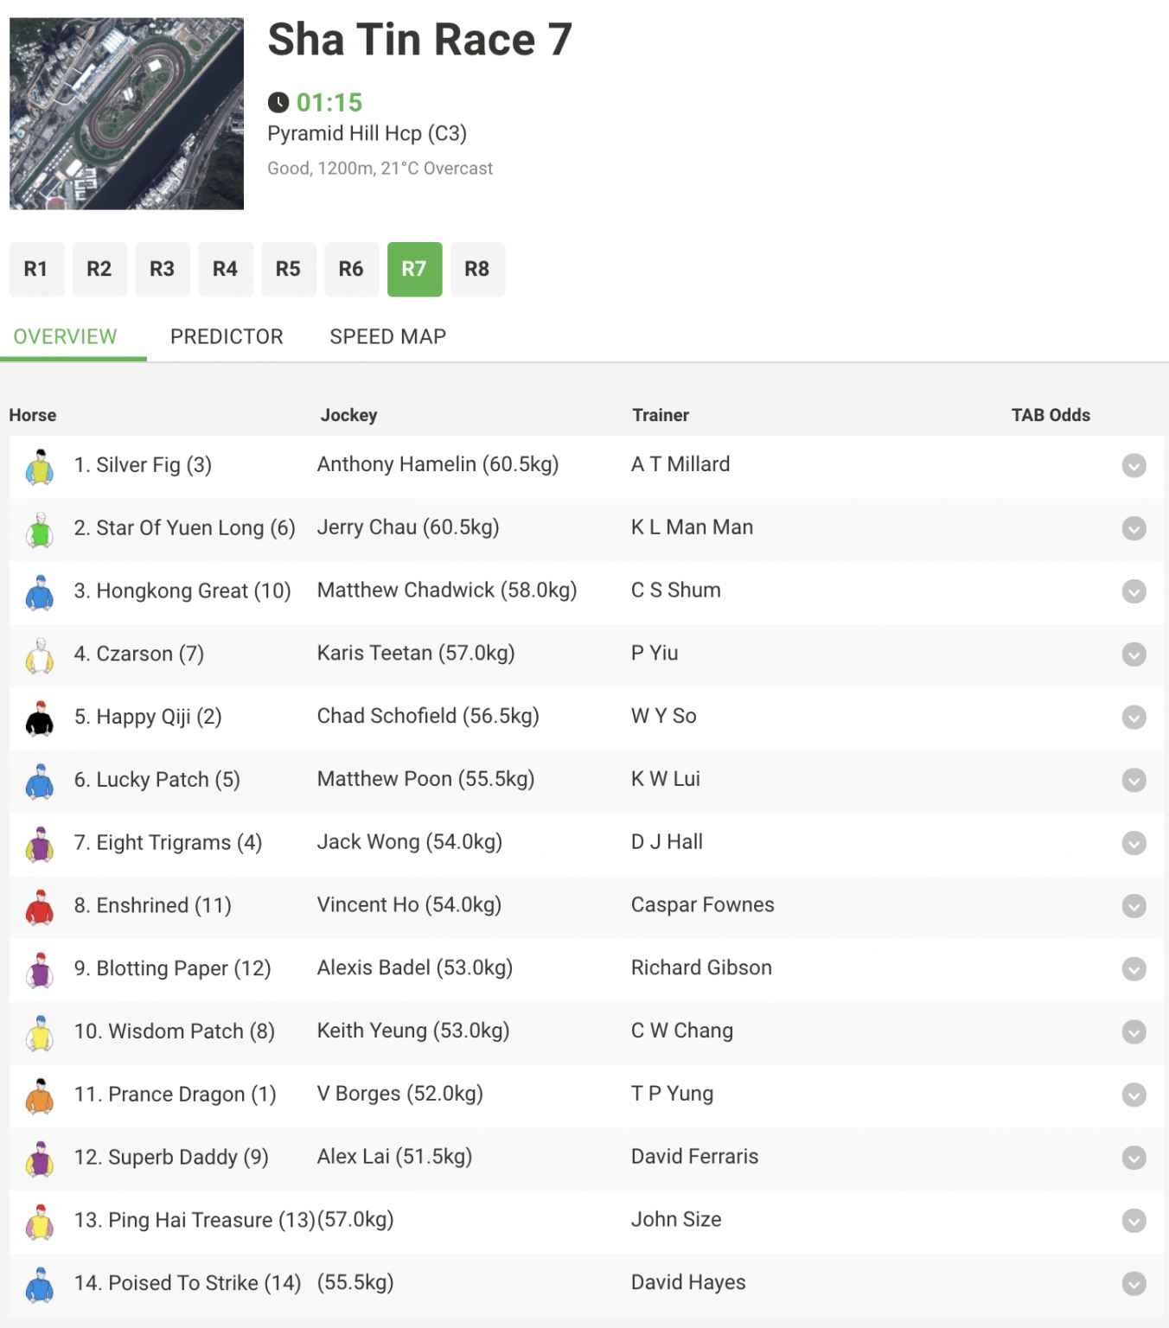Select the R4 race button
1169x1328 pixels.
[x=225, y=269]
